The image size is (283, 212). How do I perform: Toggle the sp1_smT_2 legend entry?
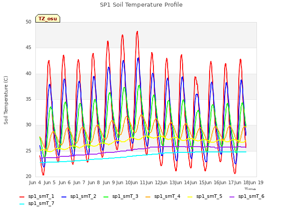pos(79,196)
